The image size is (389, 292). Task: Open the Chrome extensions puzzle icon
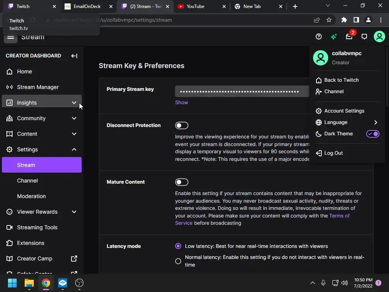(x=344, y=20)
